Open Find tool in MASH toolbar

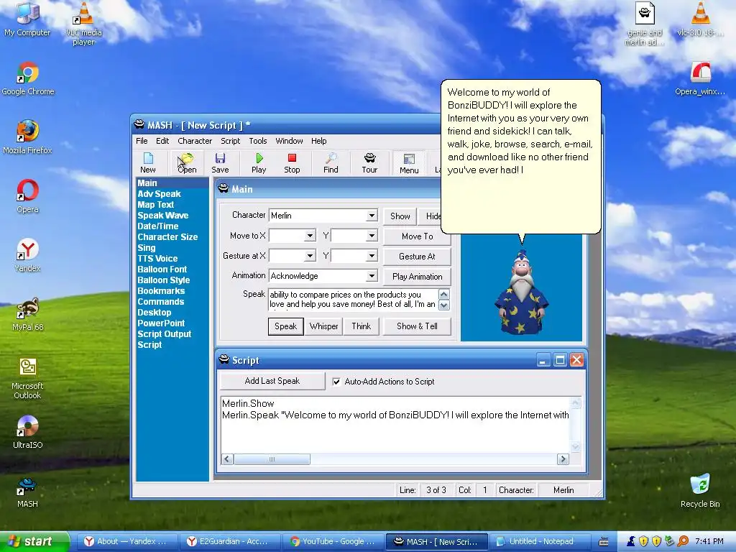point(331,163)
